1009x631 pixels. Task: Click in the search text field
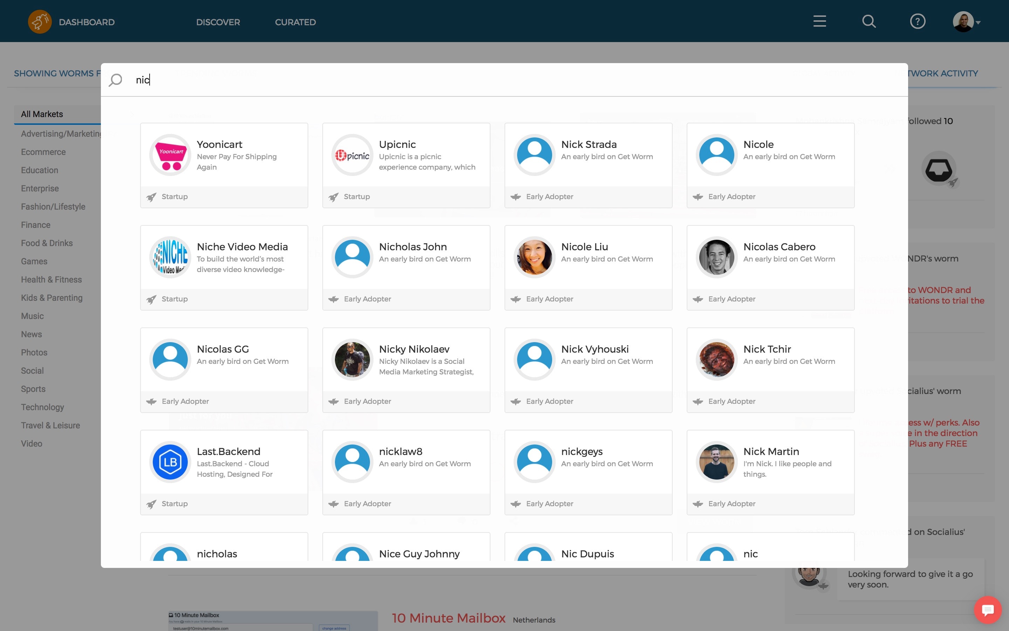500,80
